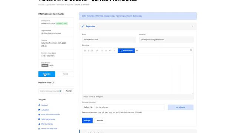Click the Répondre button in the left sidebar
Screen dimensions: 237x133
(x=47, y=74)
